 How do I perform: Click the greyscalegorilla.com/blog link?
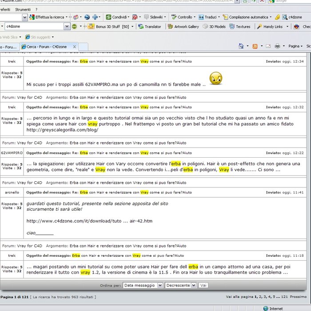[x=62, y=130]
